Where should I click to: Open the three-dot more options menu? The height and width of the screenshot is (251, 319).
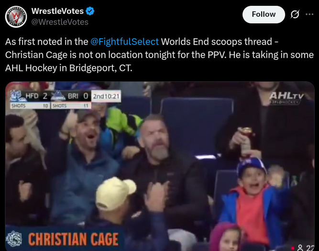point(309,14)
